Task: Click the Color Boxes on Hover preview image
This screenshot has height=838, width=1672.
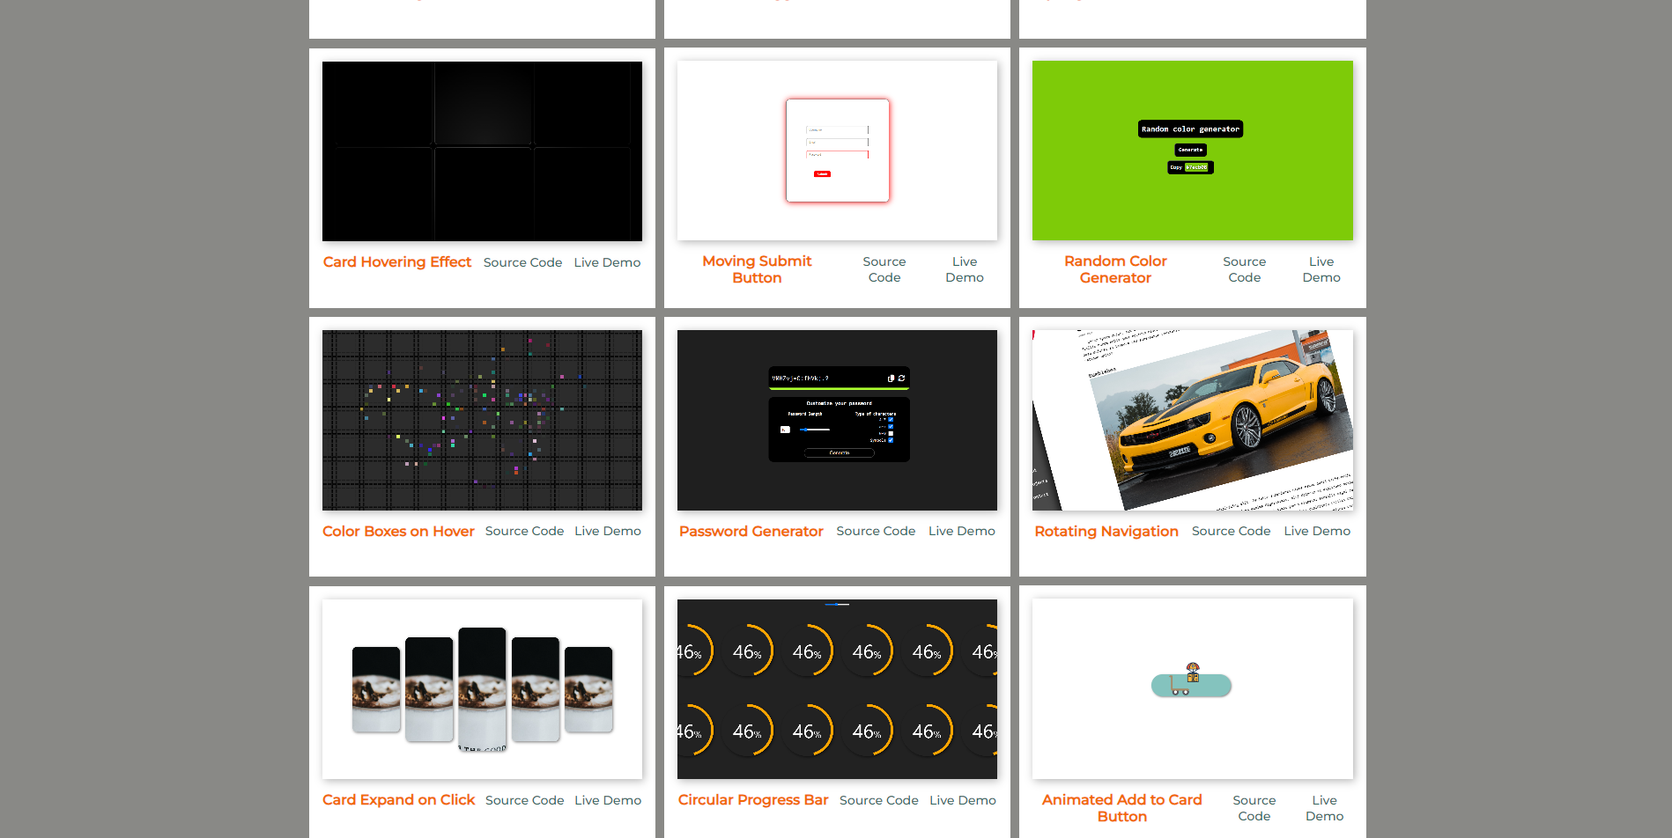Action: point(482,420)
